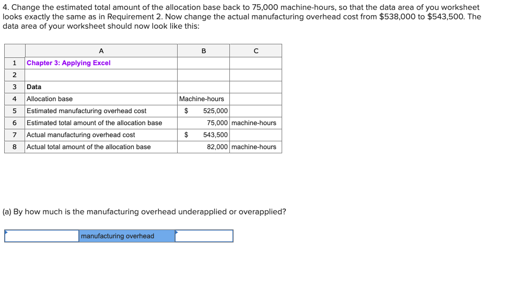The width and height of the screenshot is (511, 304).
Task: Select the blue 'manufacturing overhead' label cell
Action: [127, 236]
